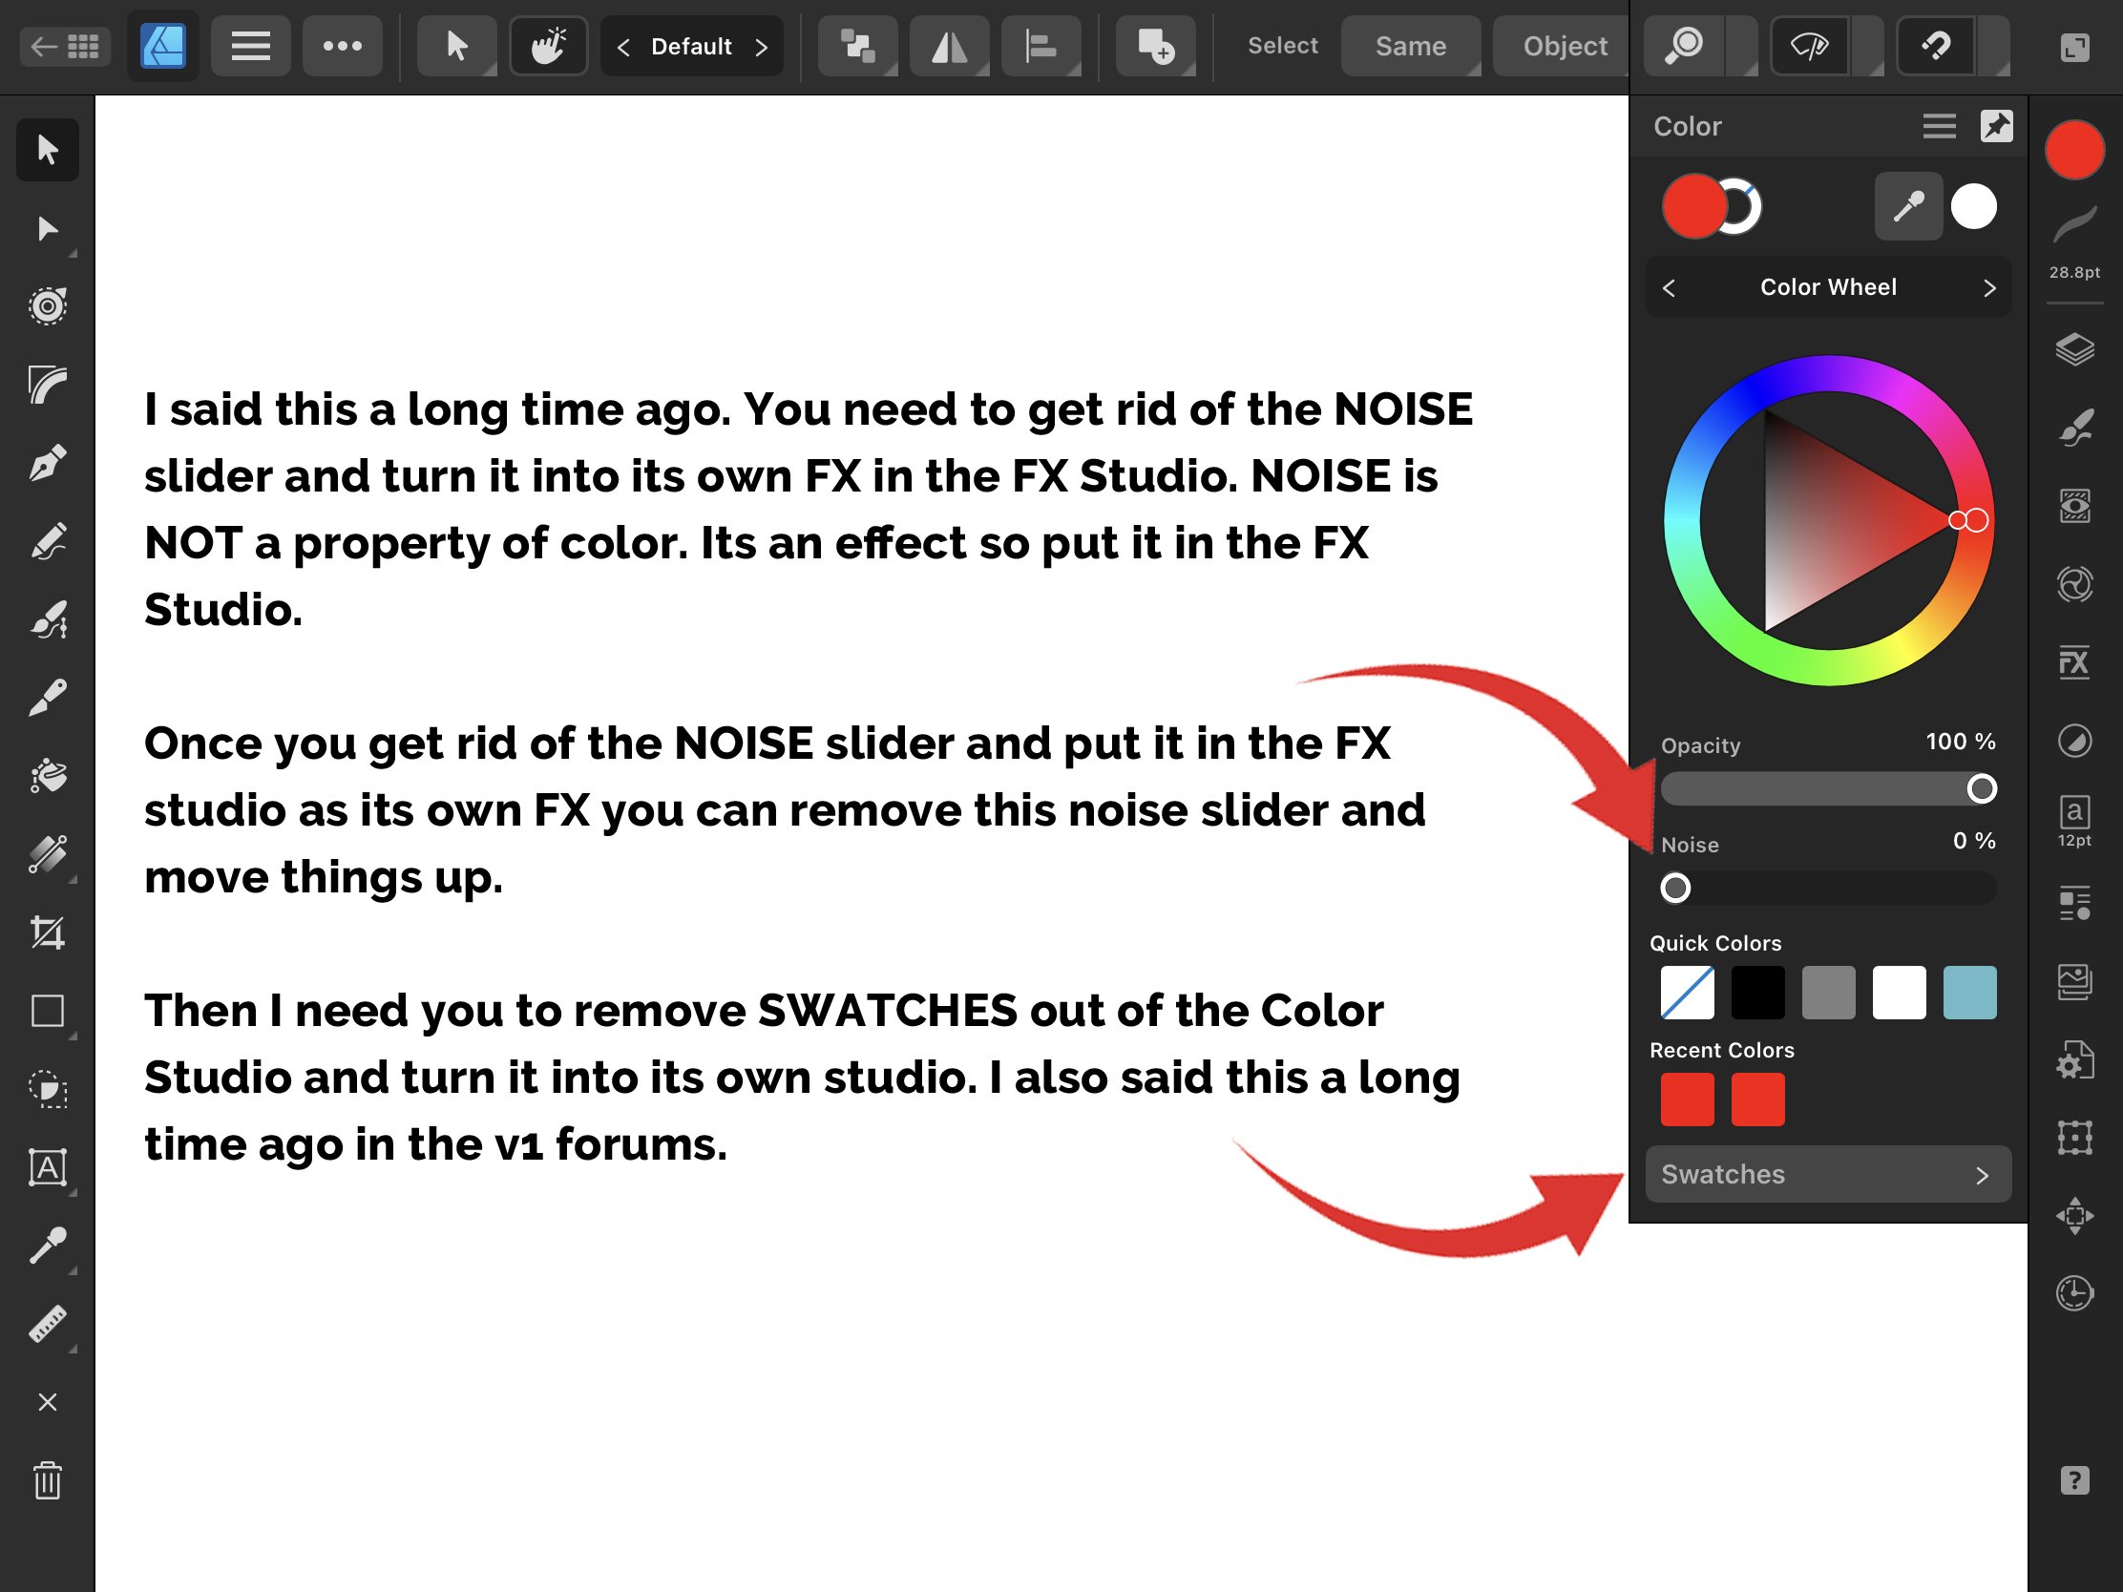
Task: Select the Contour tool
Action: point(47,307)
